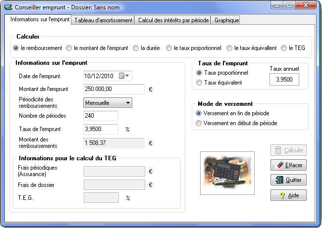Click the Nombre de périodes field

click(x=101, y=116)
